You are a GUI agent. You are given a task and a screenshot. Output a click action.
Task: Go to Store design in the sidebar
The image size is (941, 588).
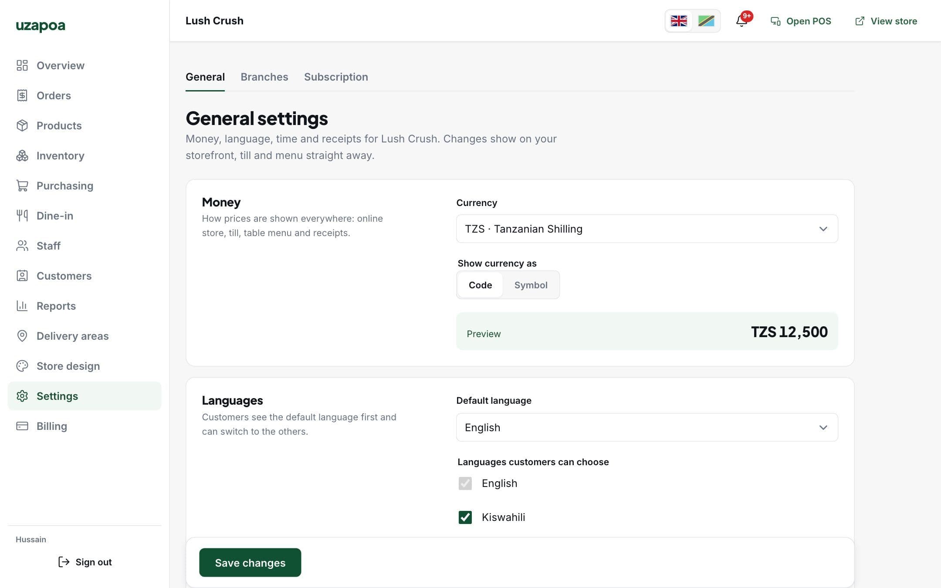coord(85,366)
